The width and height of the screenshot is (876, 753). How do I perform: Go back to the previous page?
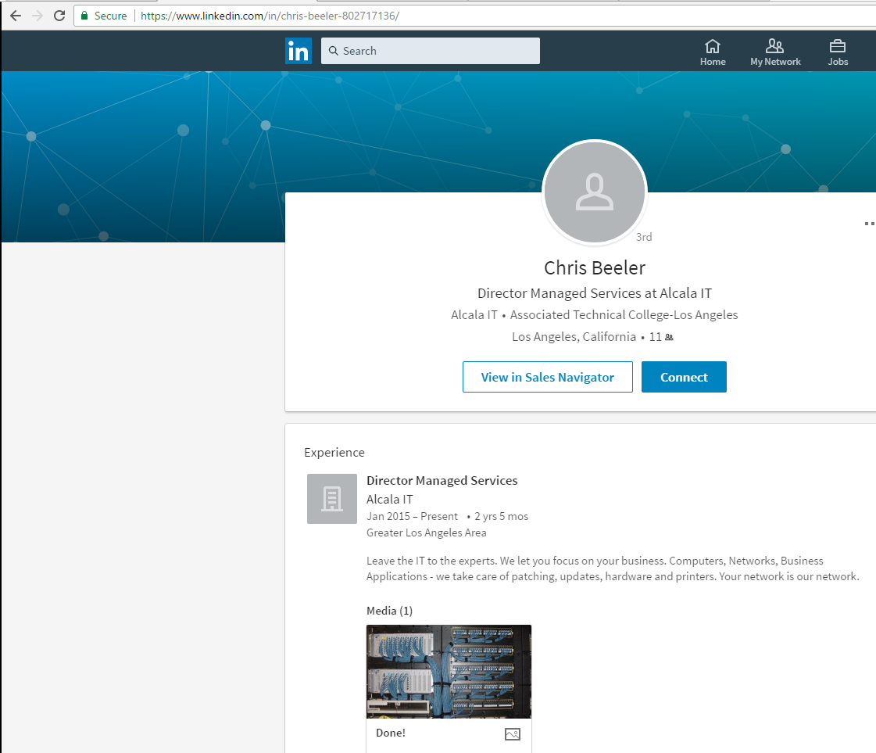coord(16,16)
